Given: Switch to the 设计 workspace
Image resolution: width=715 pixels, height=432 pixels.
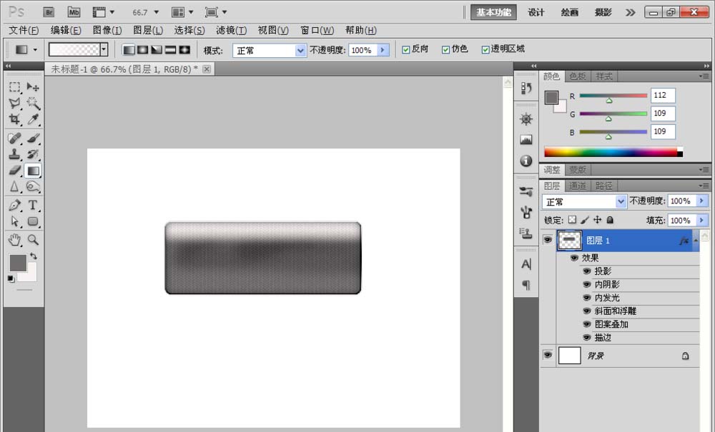Looking at the screenshot, I should (536, 12).
